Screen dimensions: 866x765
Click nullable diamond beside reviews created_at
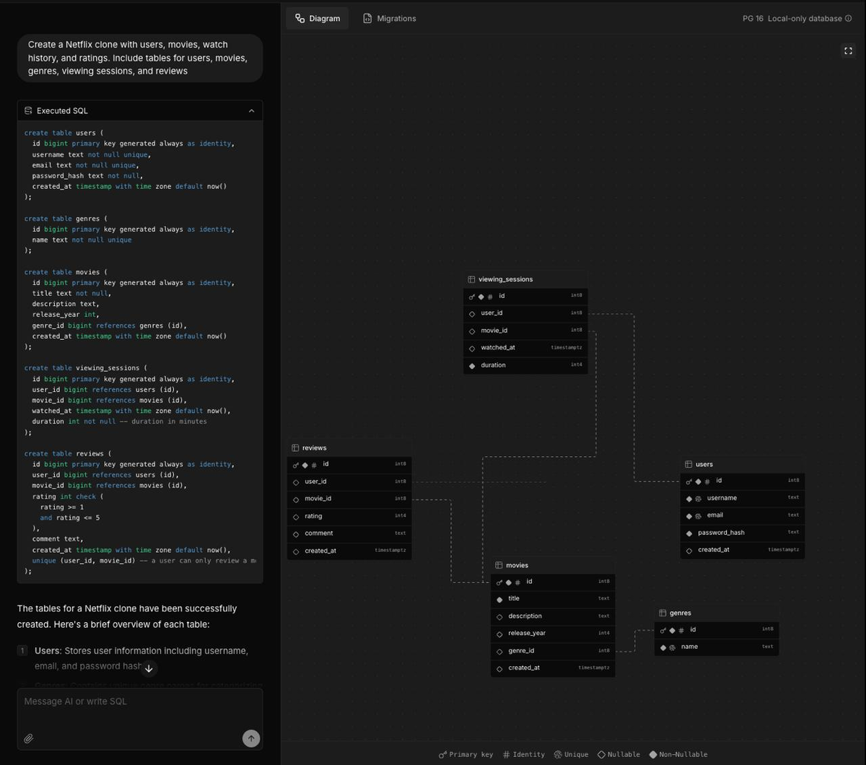pos(296,551)
